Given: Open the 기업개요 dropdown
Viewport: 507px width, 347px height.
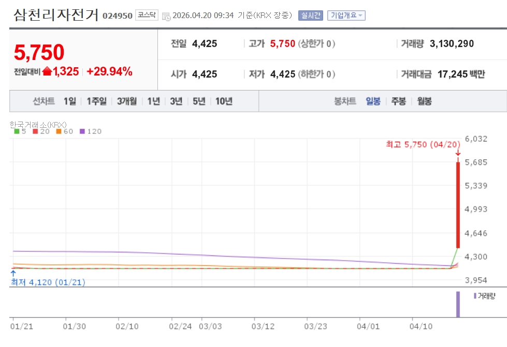Looking at the screenshot, I should coord(346,16).
